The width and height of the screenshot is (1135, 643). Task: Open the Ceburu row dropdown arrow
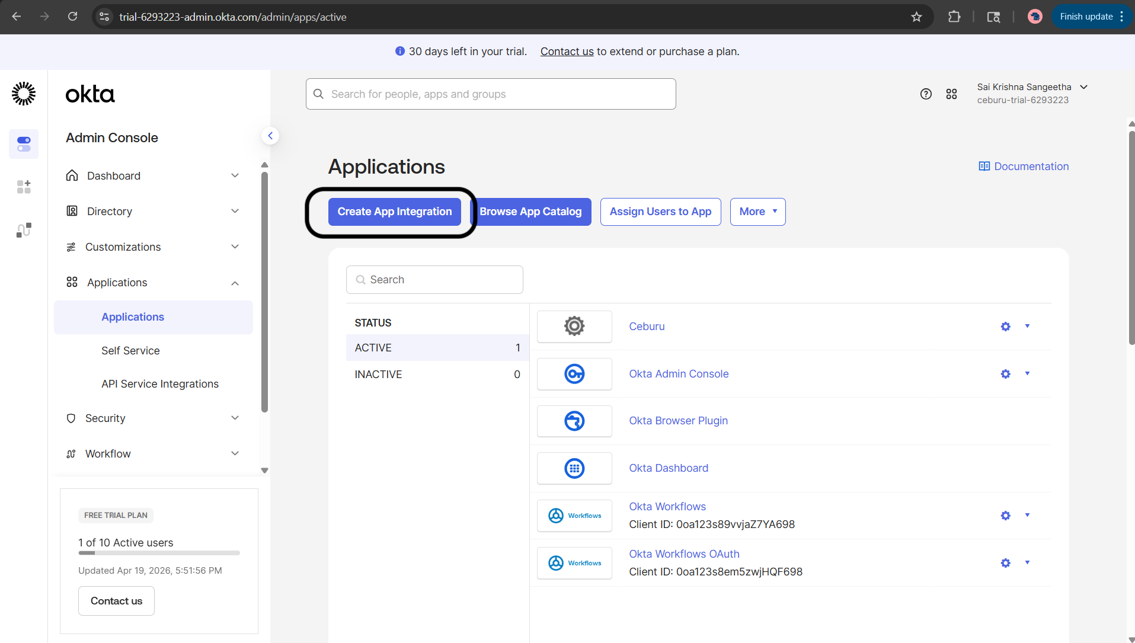click(x=1027, y=326)
